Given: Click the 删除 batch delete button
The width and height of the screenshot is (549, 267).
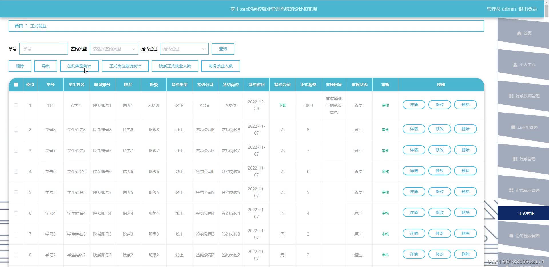Looking at the screenshot, I should pyautogui.click(x=20, y=66).
